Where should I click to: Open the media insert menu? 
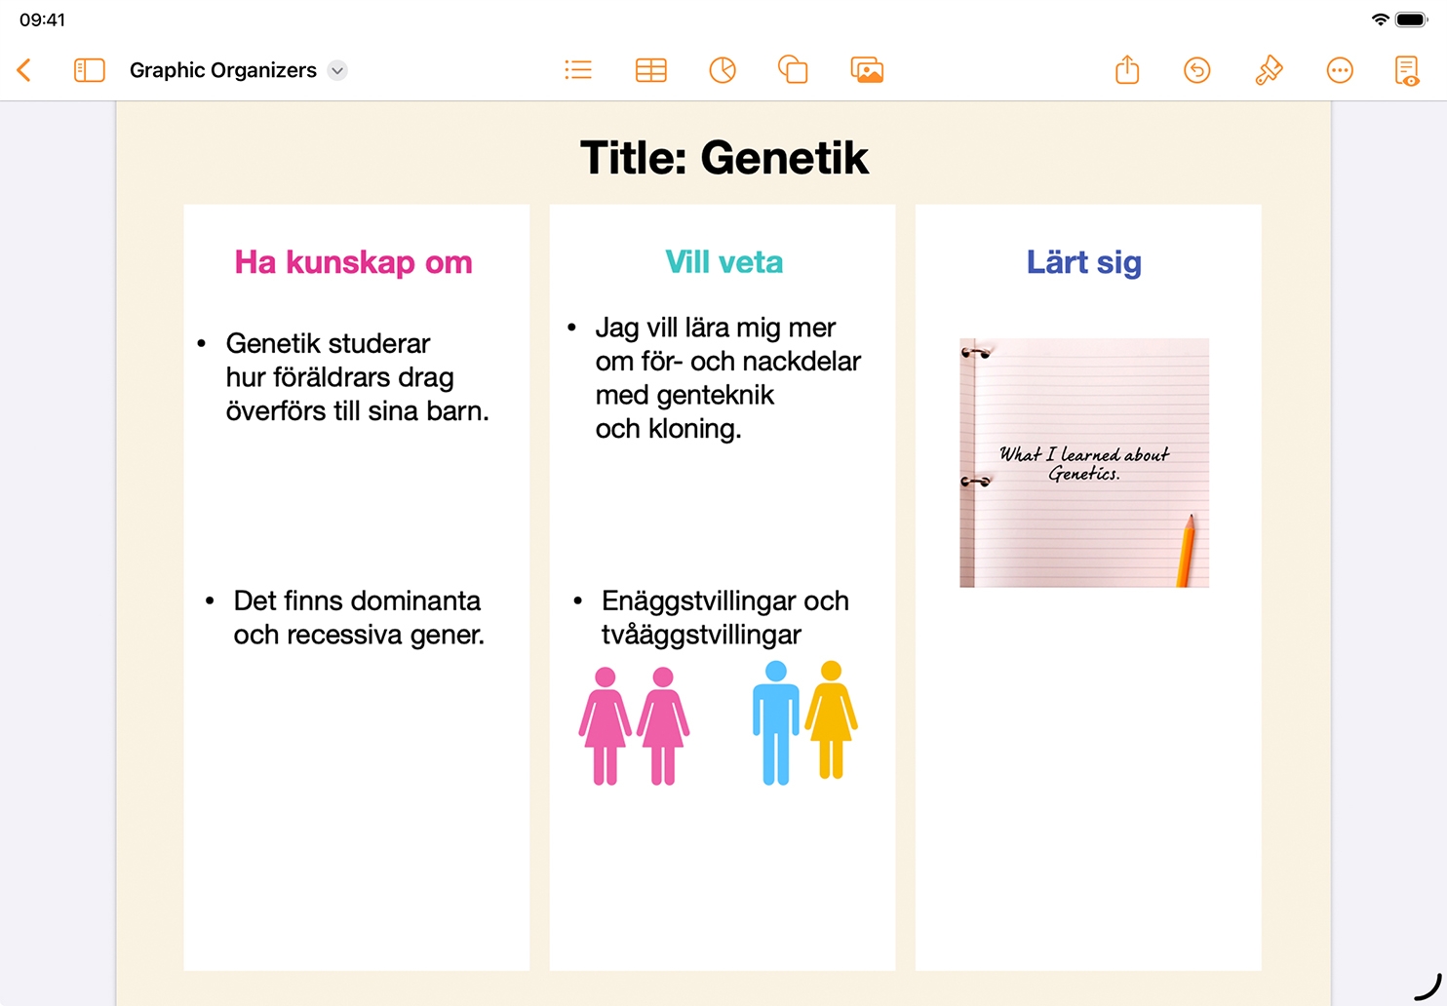pos(867,70)
